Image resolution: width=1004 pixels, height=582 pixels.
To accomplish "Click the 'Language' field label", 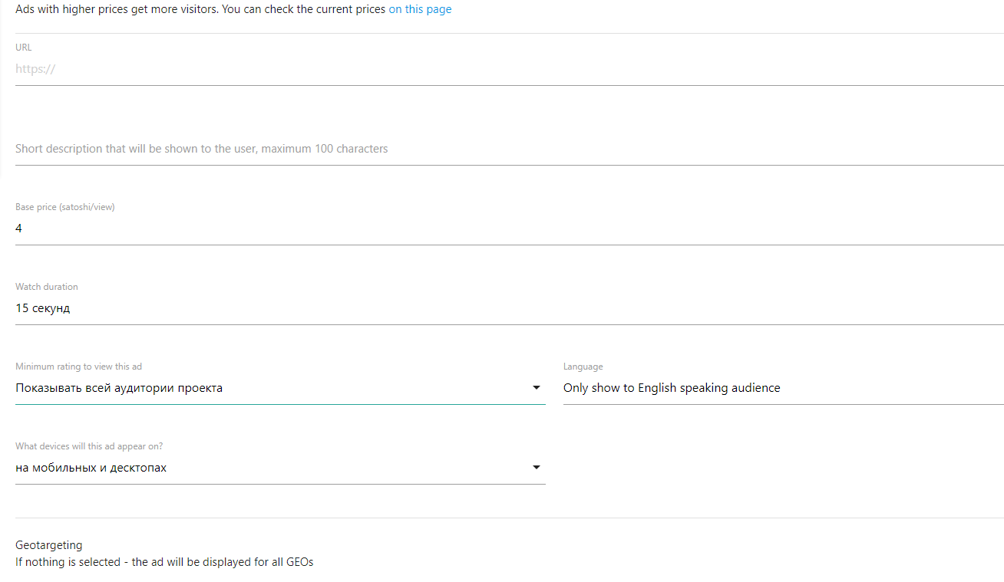I will (x=583, y=367).
